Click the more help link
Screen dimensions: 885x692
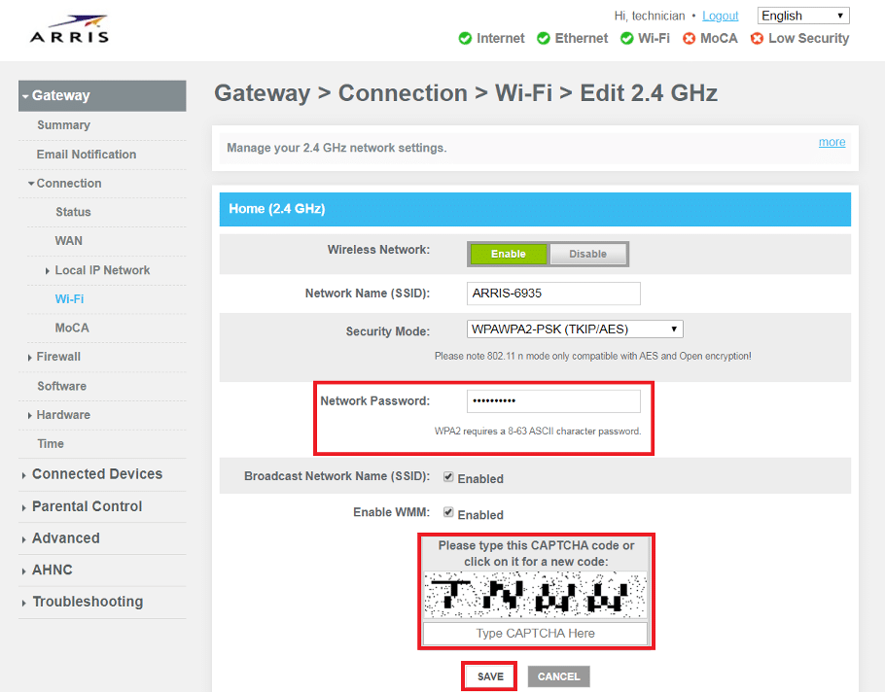[832, 142]
